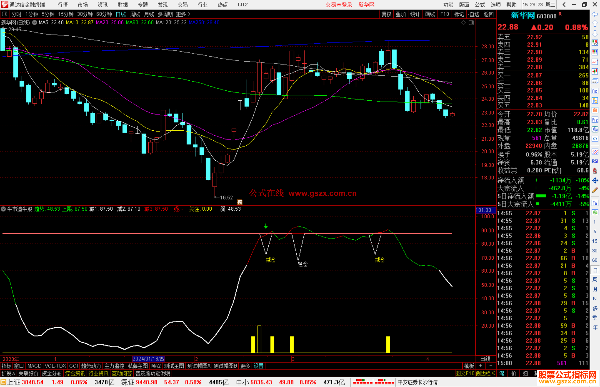The image size is (600, 387).
Task: Click the candlestick chart sidebar icon
Action: coord(595,72)
